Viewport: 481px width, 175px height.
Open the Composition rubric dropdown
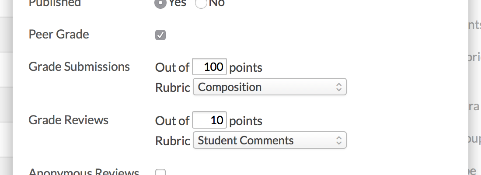(269, 87)
